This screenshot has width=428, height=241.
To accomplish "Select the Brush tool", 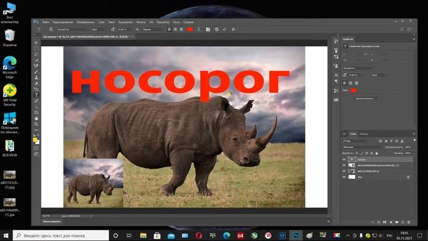I will tap(36, 72).
